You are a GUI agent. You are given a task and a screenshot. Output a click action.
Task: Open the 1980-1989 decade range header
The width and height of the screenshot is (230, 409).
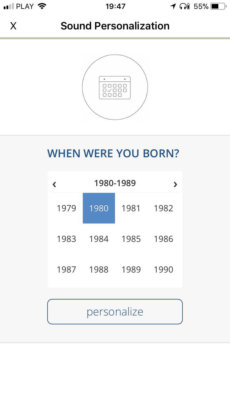(115, 183)
